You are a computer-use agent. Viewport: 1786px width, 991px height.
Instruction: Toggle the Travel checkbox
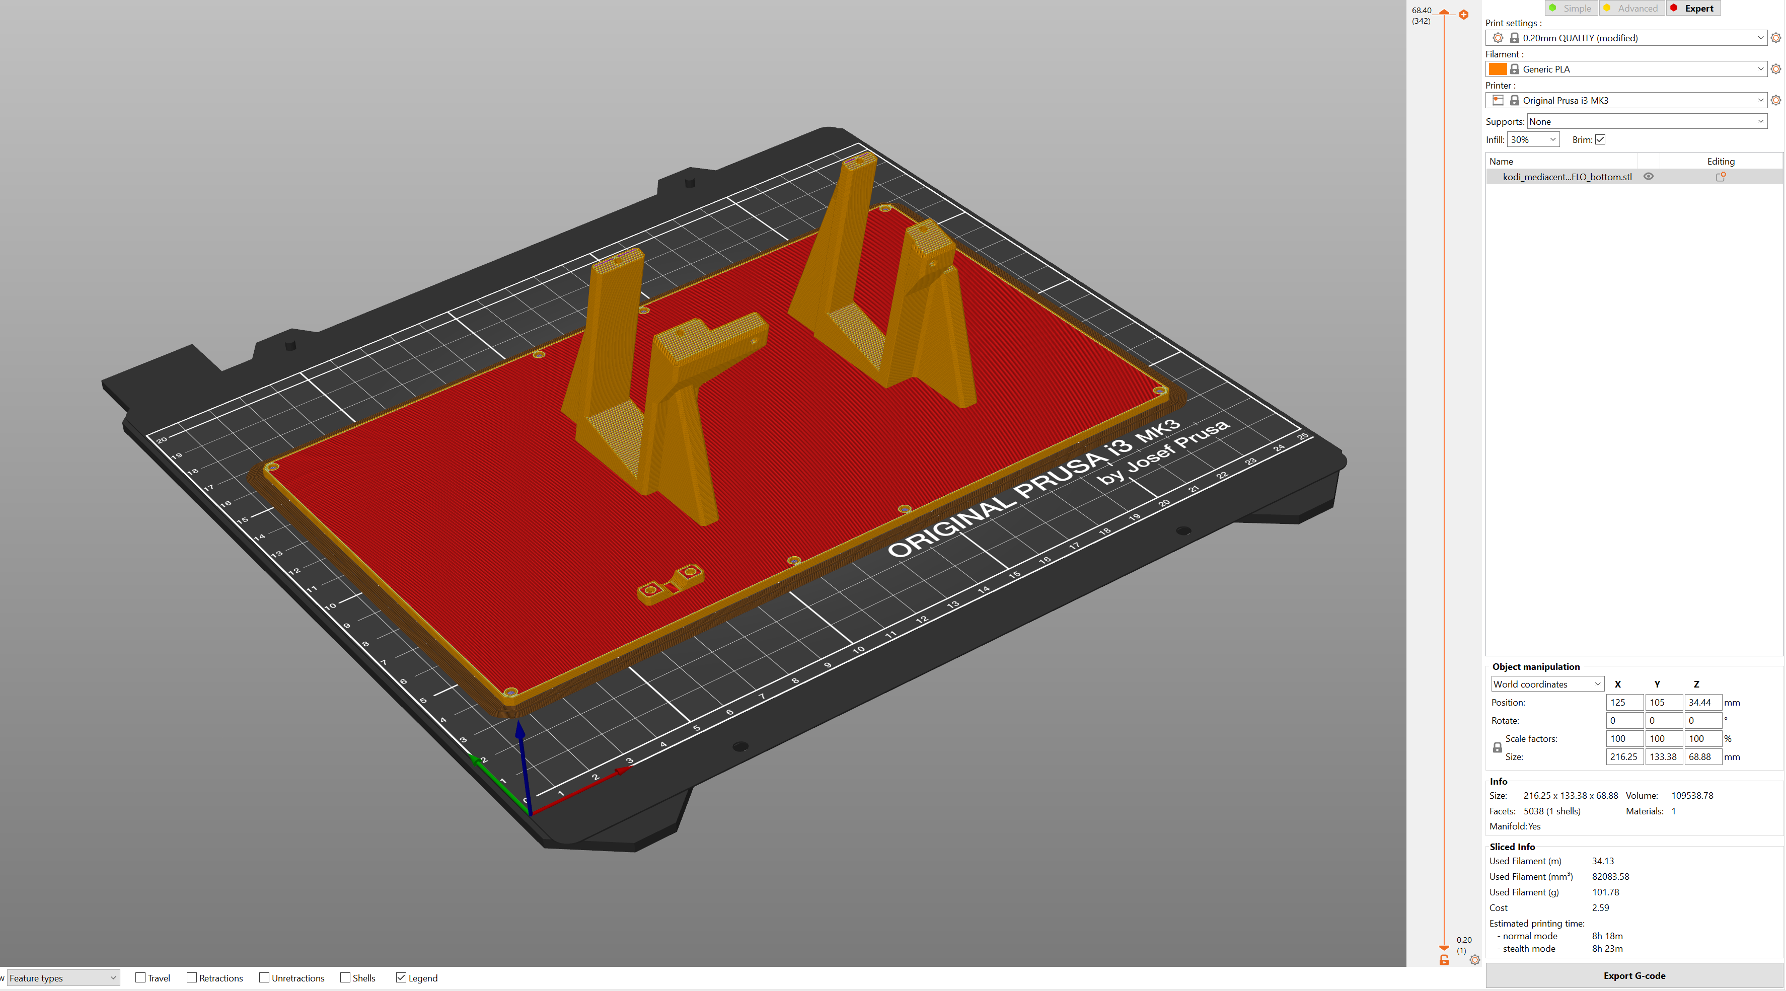140,977
